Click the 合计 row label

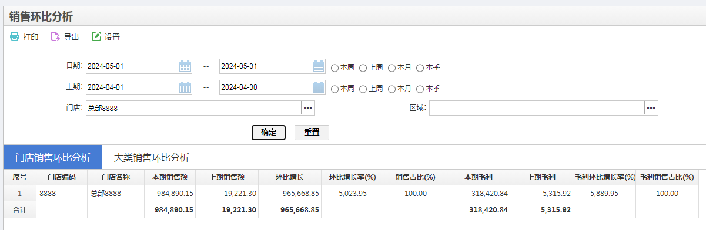point(19,209)
